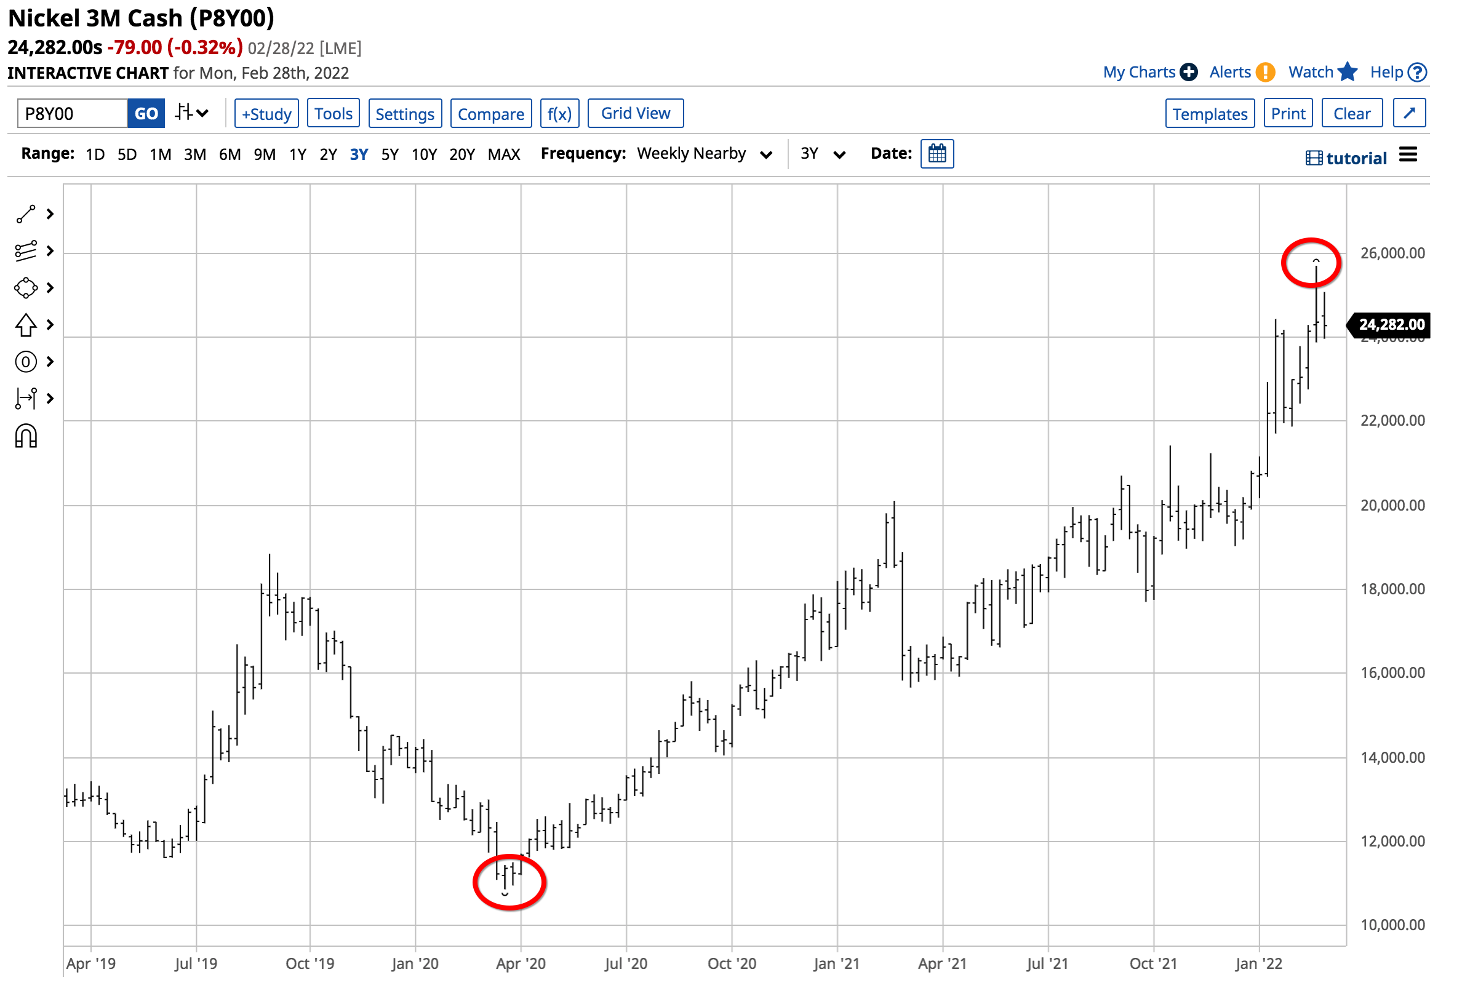Select the line drawing tool icon
Screen dimensions: 1462x988
coord(26,215)
